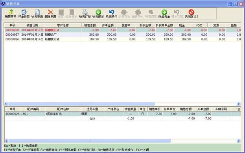
Task: Sort by the 销售日期 column header
Action: tap(33, 25)
